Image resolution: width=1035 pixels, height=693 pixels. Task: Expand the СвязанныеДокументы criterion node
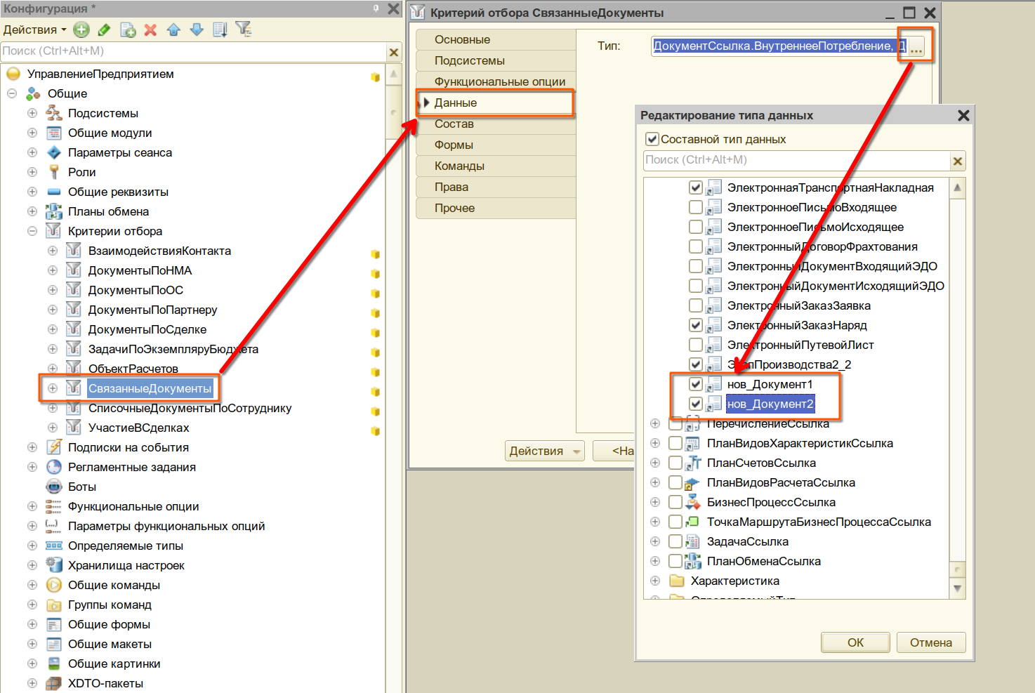click(53, 388)
